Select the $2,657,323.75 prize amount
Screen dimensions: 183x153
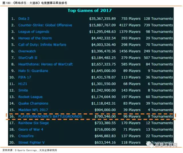click(104, 64)
